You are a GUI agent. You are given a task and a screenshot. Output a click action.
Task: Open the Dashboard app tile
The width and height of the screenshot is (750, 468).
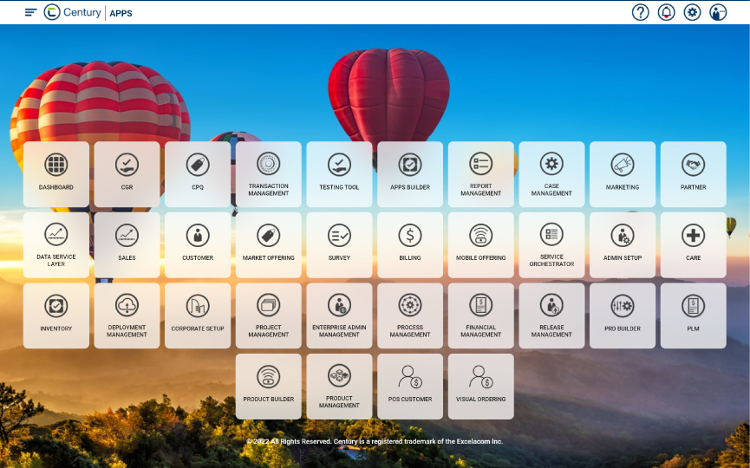pyautogui.click(x=55, y=174)
